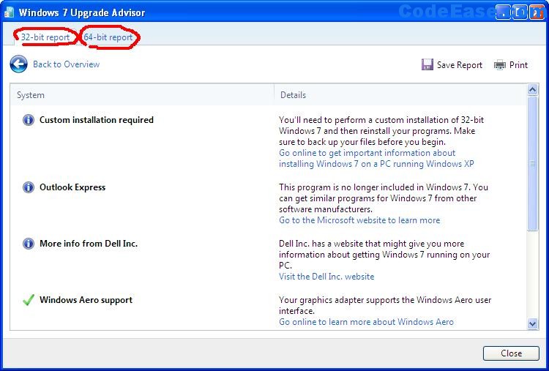Screen dimensions: 549x371
Task: Click the scrollbar down arrow
Action: (532, 323)
